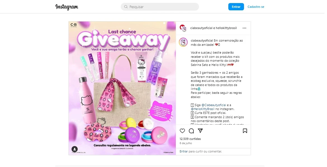This screenshot has width=327, height=167.
Task: Click the blue Entrar button
Action: click(236, 7)
